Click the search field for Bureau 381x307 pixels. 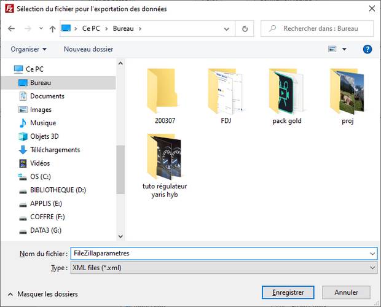(x=317, y=29)
